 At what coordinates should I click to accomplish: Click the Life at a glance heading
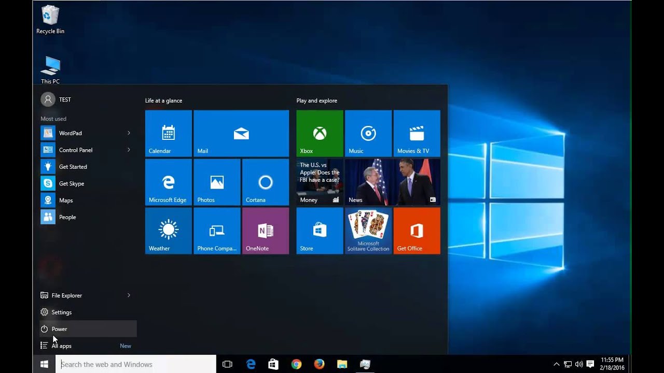click(163, 101)
